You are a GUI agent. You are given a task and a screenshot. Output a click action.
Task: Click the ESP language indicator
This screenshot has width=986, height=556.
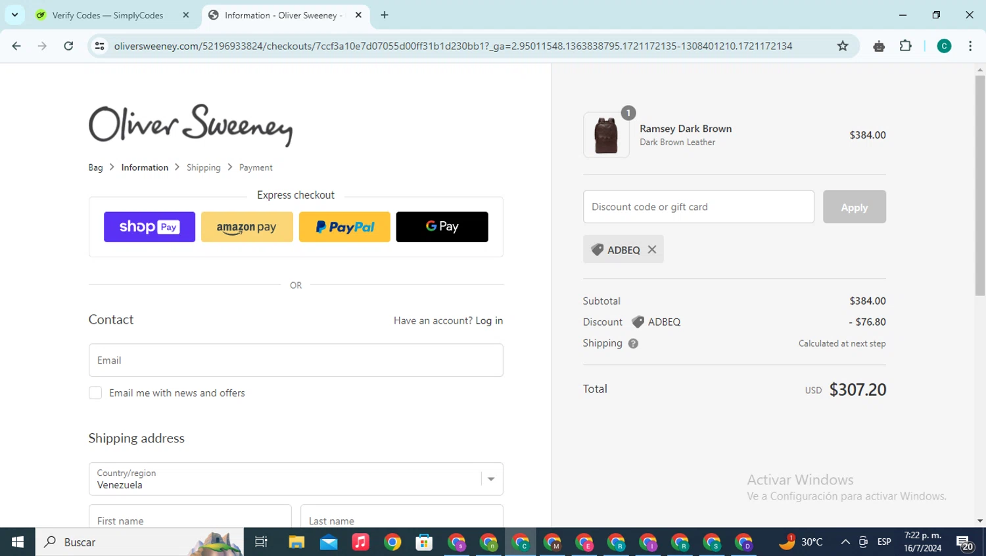[x=884, y=542]
